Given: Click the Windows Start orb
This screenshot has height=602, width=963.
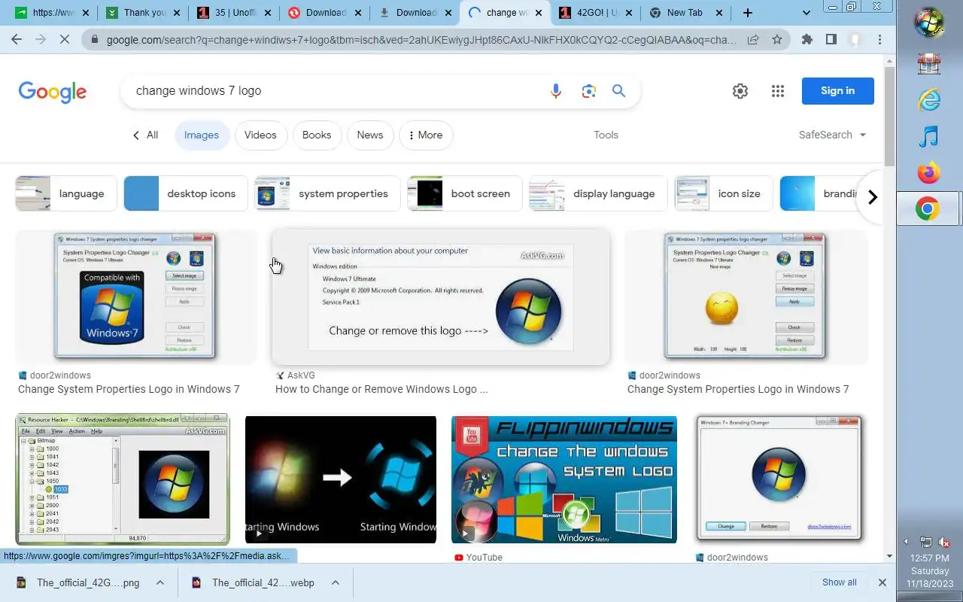Looking at the screenshot, I should click(x=929, y=23).
